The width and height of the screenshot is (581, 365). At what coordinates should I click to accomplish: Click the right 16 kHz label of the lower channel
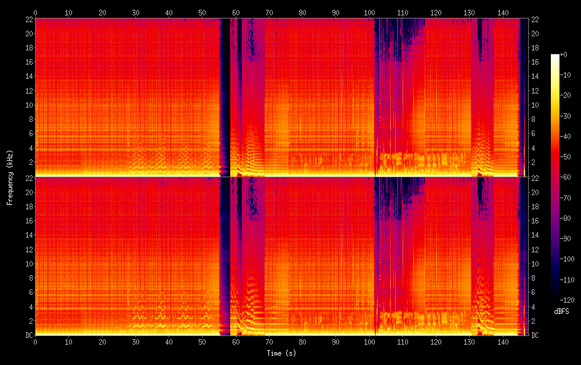(535, 220)
